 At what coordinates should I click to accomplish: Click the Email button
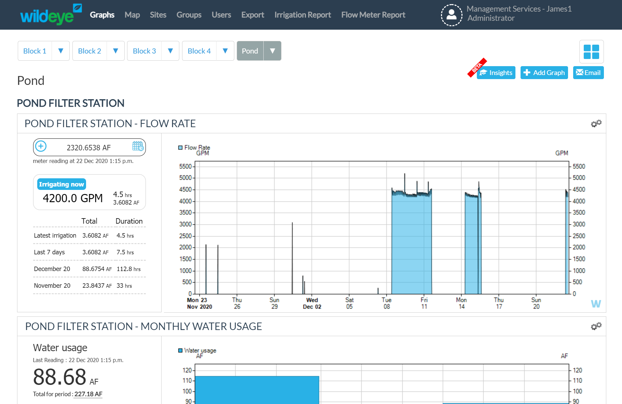pos(588,73)
